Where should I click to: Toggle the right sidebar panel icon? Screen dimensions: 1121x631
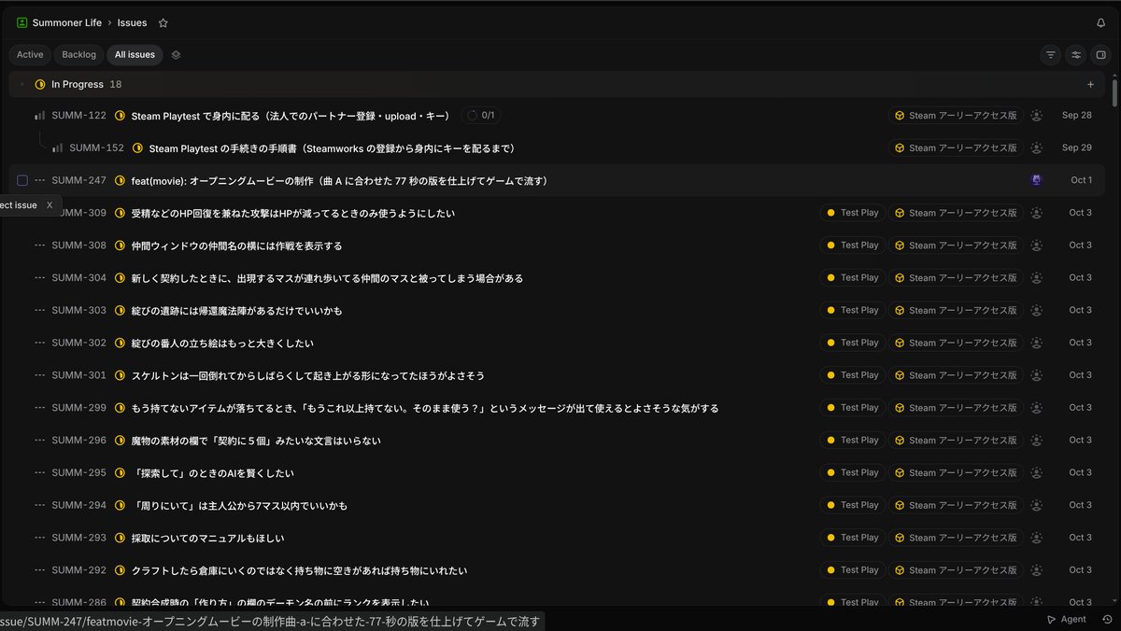(x=1100, y=55)
